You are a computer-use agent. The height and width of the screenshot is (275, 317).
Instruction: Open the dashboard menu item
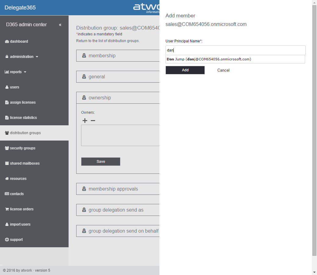pyautogui.click(x=19, y=41)
